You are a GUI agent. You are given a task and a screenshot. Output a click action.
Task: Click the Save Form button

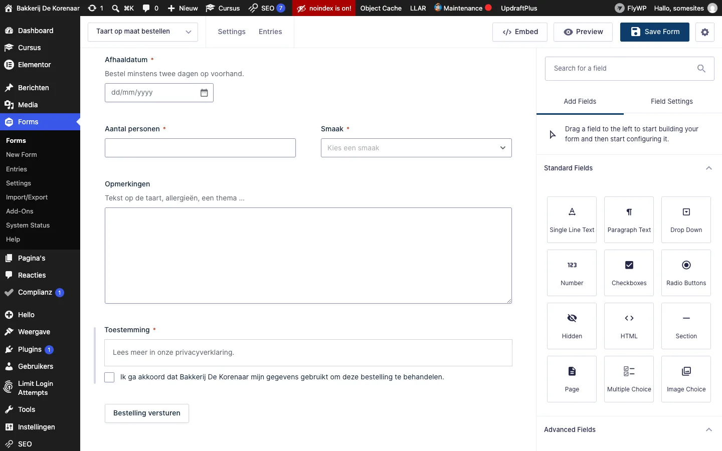pyautogui.click(x=654, y=32)
